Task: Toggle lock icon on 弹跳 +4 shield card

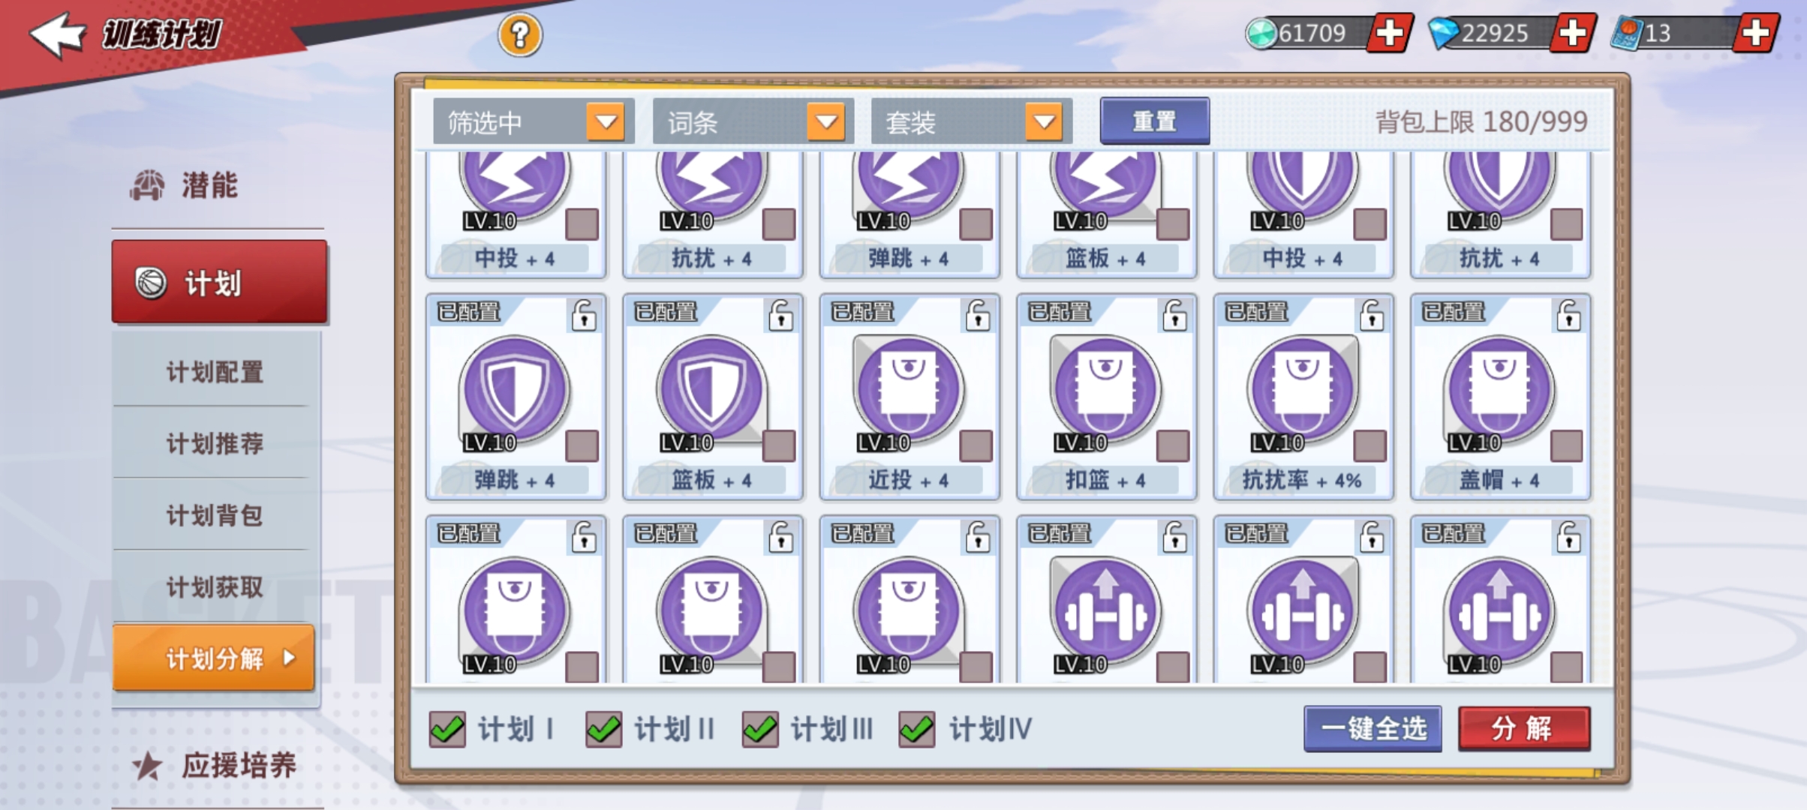Action: point(584,315)
